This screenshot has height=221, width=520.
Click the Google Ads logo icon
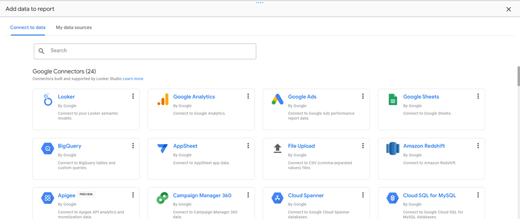[x=278, y=100]
